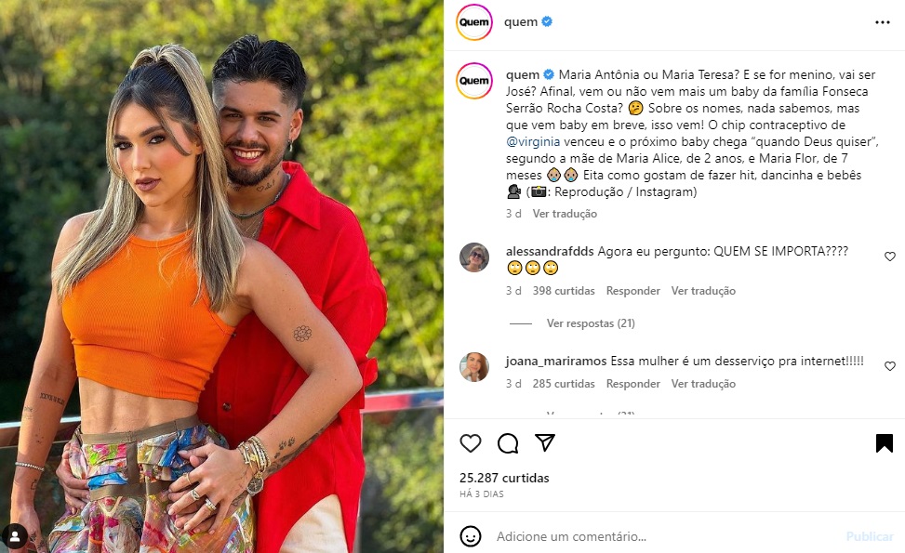905x553 pixels.
Task: Click the tagged people icon on photo
Action: [15, 536]
